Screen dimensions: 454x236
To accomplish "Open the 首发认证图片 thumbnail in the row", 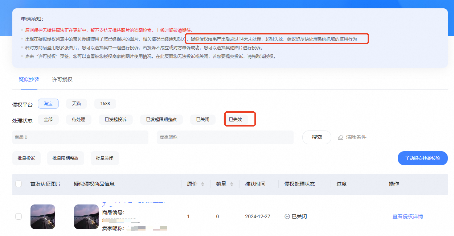I will point(43,217).
